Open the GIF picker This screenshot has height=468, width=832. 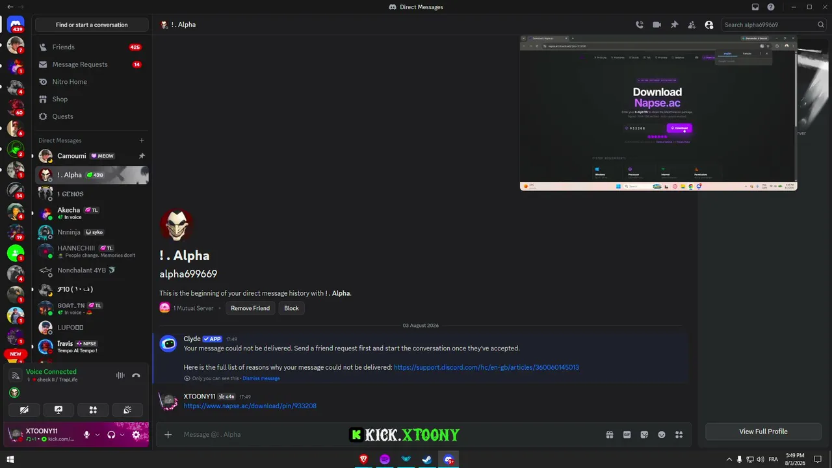(627, 435)
